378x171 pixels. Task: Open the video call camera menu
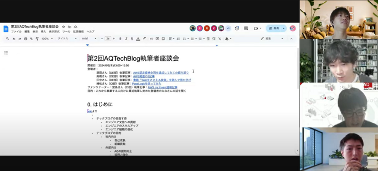point(257,28)
